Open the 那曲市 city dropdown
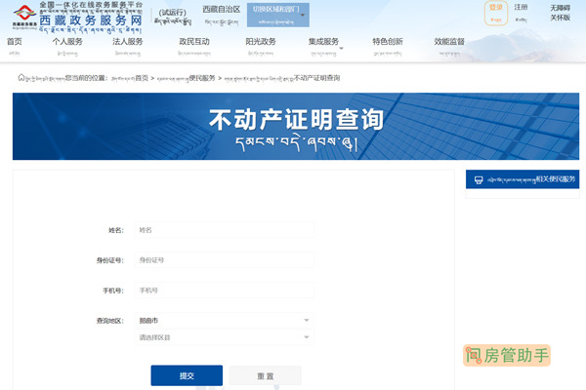Viewport: 586px width, 390px height. [x=224, y=320]
